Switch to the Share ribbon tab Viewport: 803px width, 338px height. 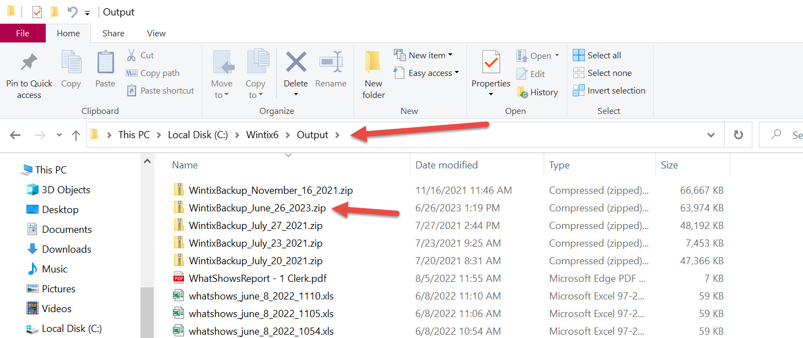(113, 33)
